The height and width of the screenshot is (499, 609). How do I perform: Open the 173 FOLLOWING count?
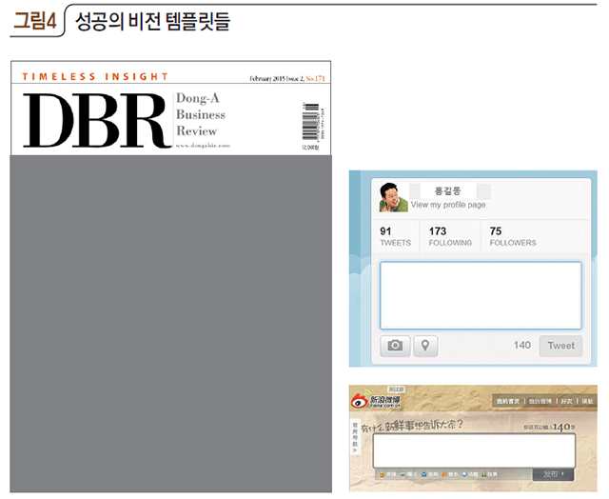(x=450, y=237)
